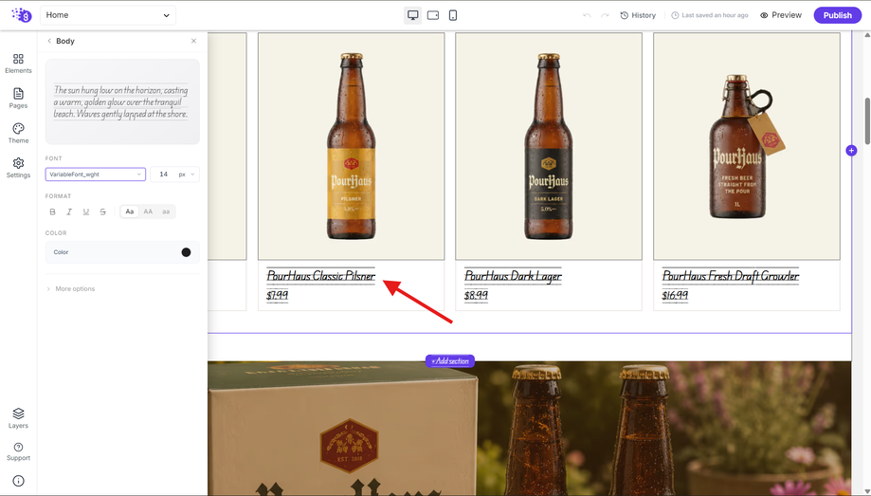Click the app logo icon
The width and height of the screenshot is (871, 496).
(x=22, y=15)
